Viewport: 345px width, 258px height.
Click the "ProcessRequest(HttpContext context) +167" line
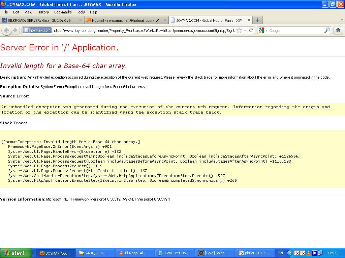(x=78, y=171)
